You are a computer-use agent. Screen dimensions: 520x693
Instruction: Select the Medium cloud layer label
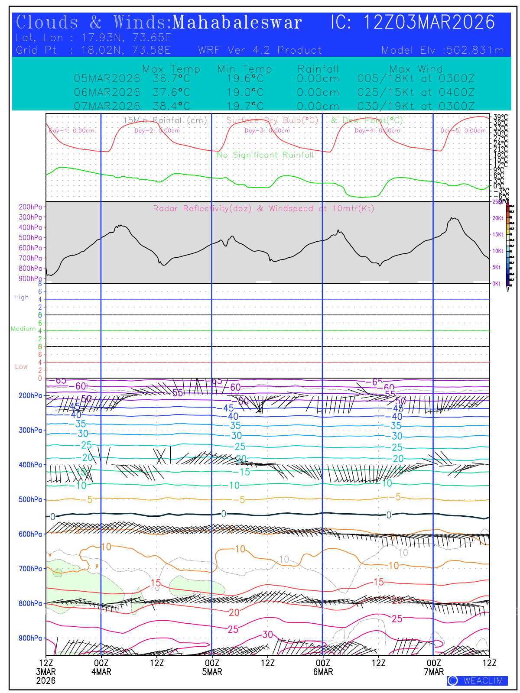pyautogui.click(x=23, y=329)
